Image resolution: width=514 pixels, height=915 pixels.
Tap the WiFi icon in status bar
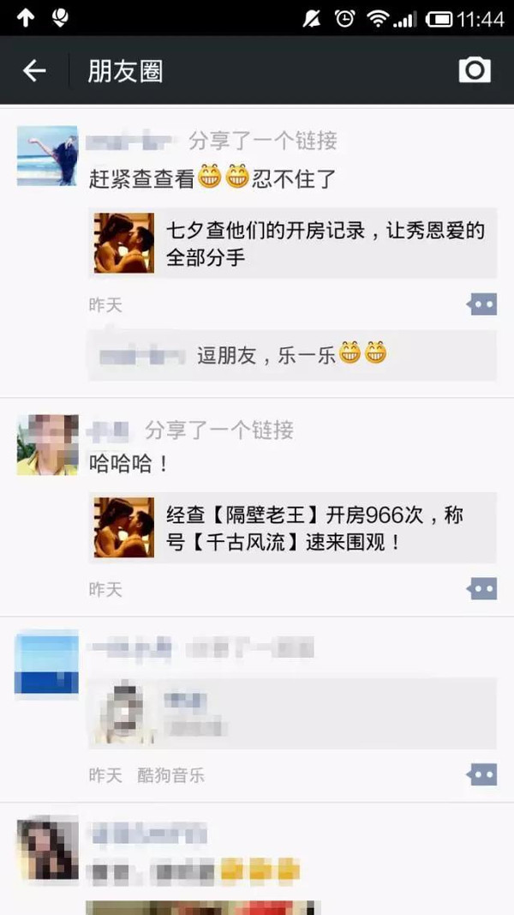[x=378, y=19]
